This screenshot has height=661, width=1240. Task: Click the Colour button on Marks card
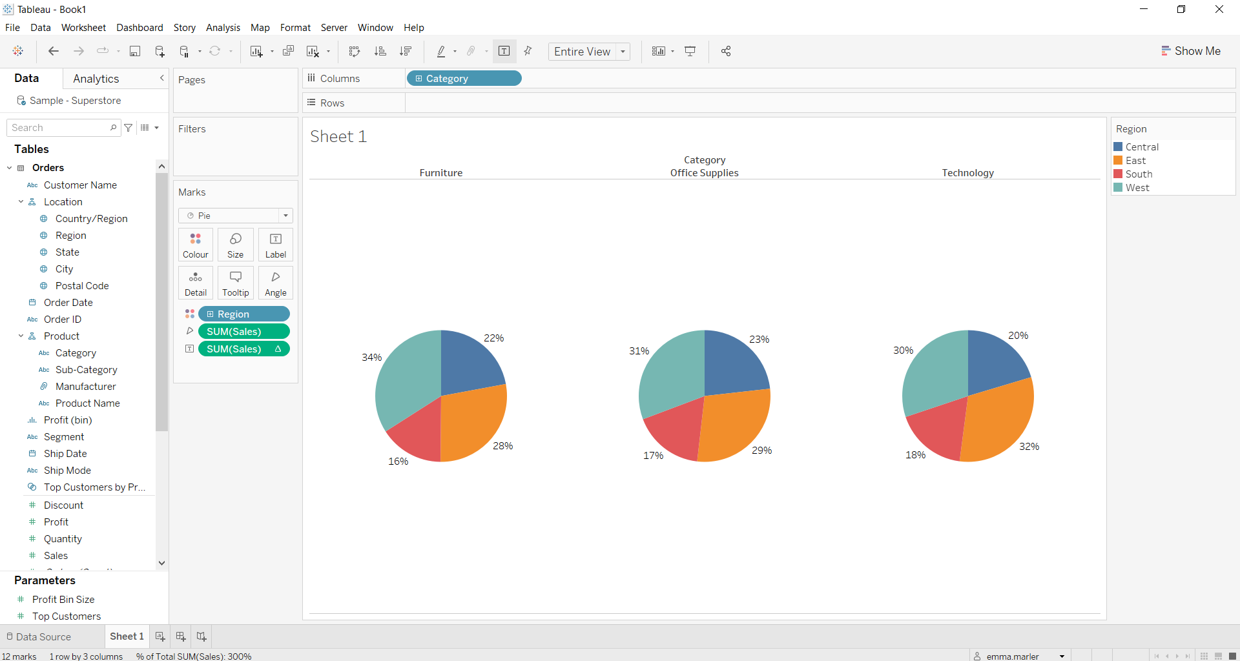[x=195, y=245]
